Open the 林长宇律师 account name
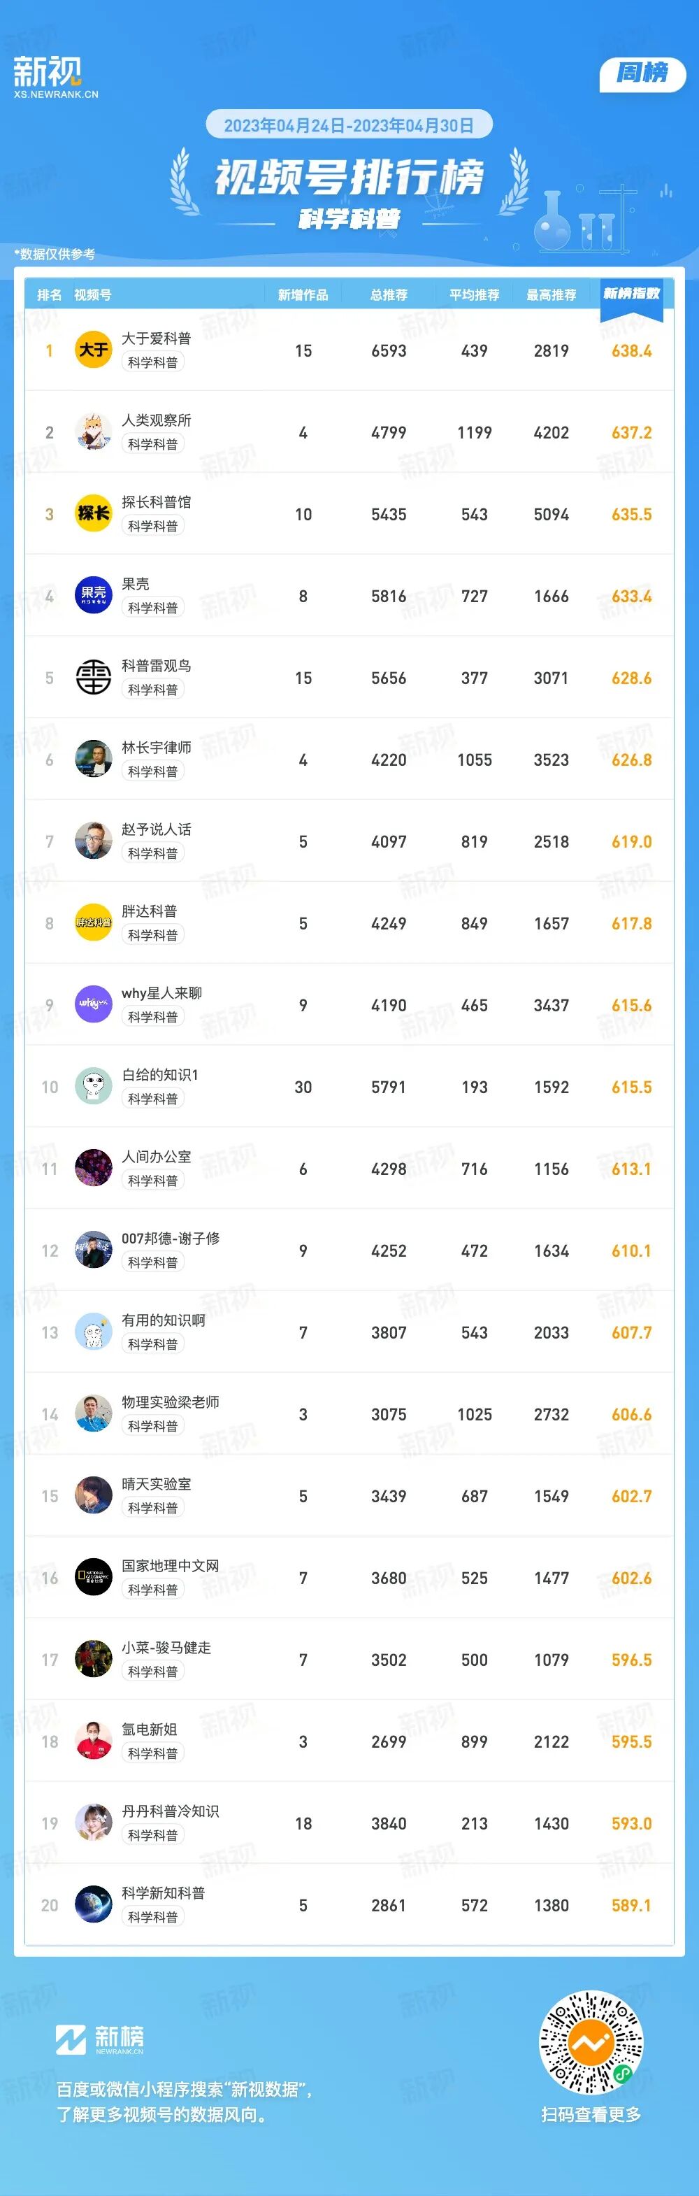The image size is (699, 2196). pyautogui.click(x=156, y=748)
